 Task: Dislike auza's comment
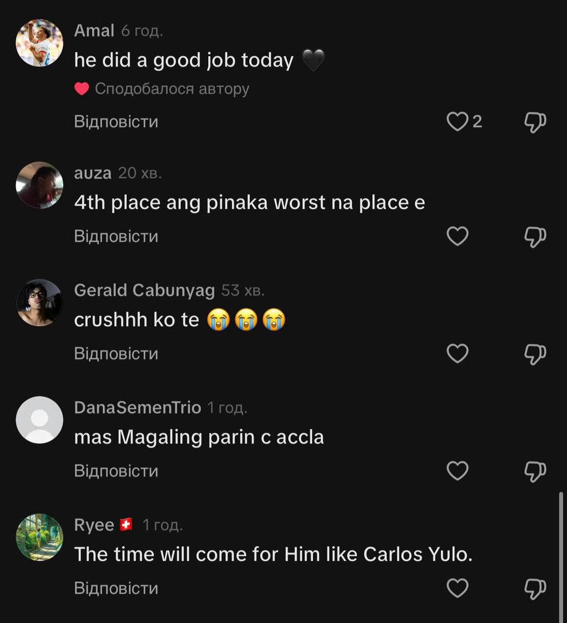pos(535,237)
